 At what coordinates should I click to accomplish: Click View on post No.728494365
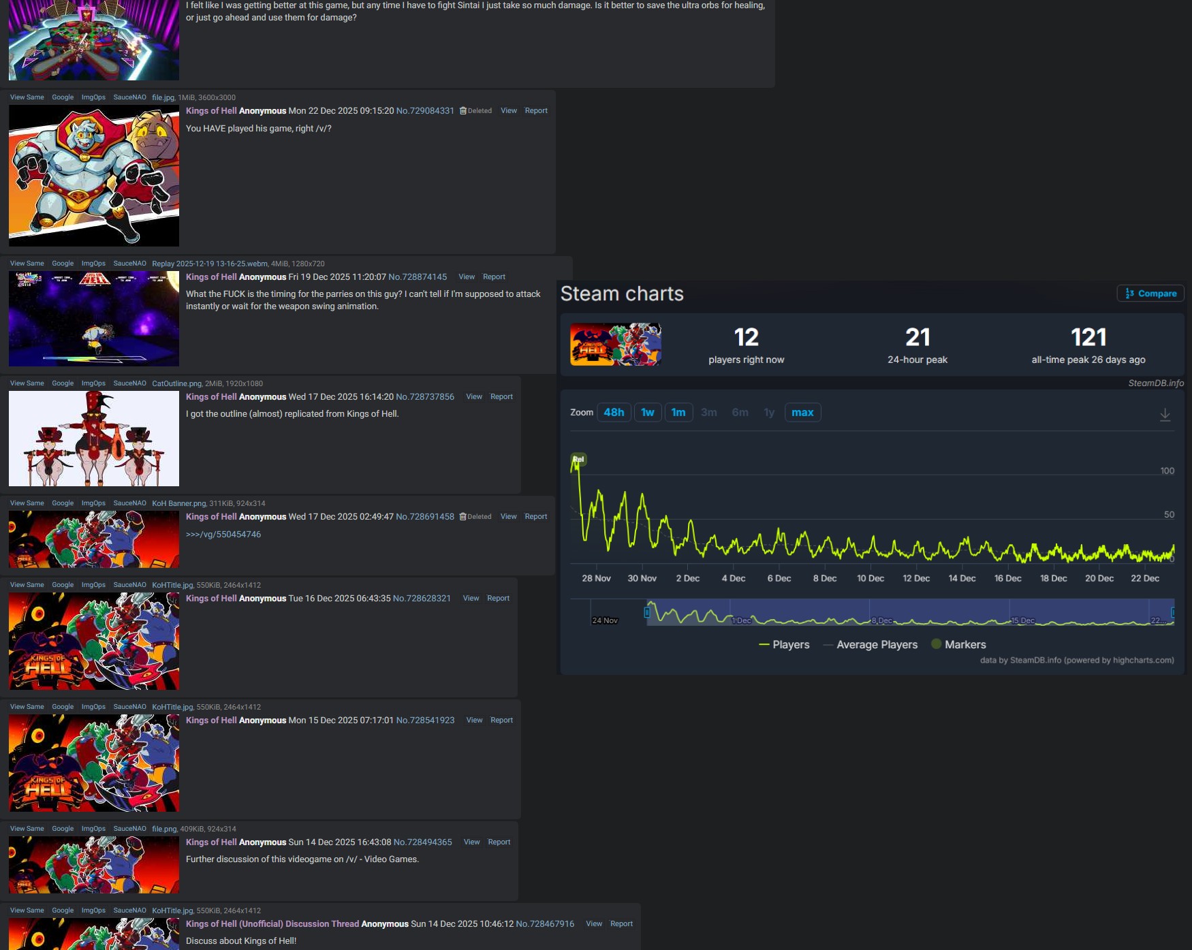[x=471, y=842]
